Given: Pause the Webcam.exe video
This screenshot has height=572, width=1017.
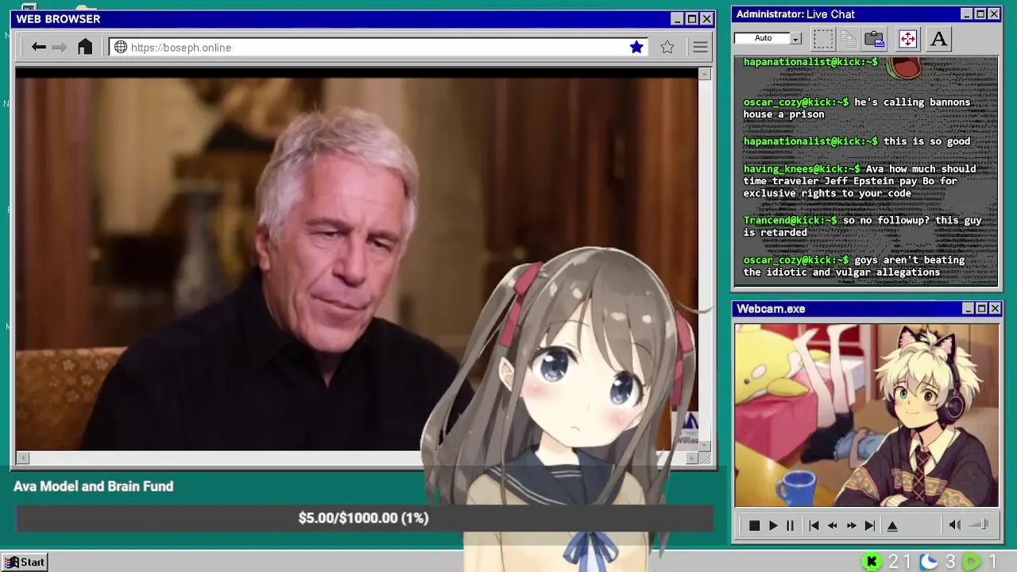Looking at the screenshot, I should 790,526.
